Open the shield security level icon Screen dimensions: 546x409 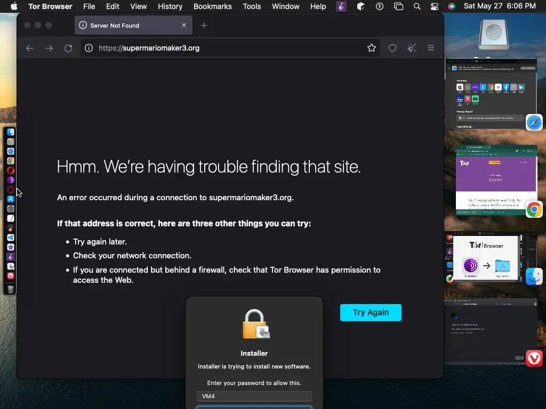[392, 48]
